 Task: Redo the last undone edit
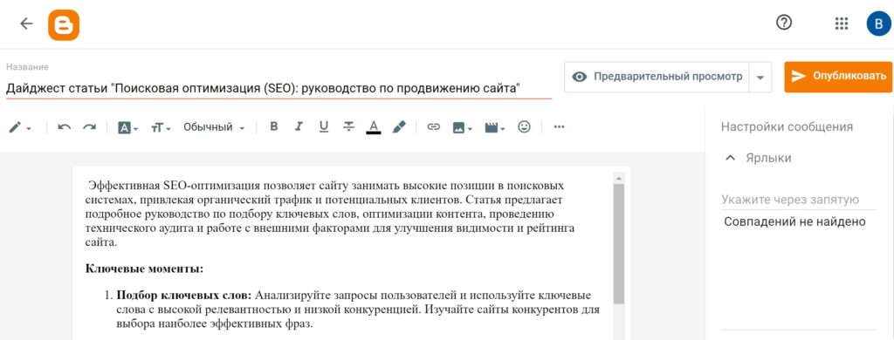click(x=90, y=127)
